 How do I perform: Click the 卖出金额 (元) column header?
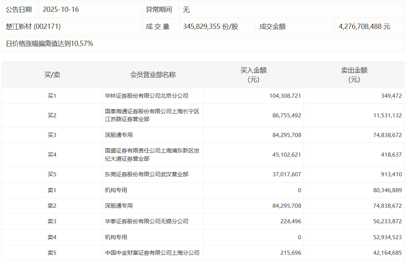coord(354,75)
